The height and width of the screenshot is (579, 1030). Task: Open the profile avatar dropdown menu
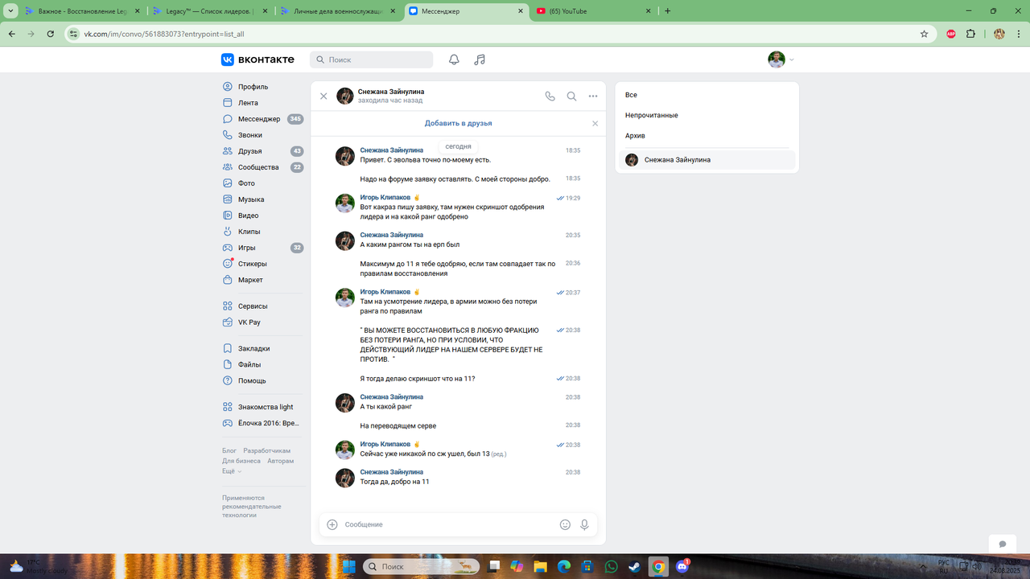point(775,59)
